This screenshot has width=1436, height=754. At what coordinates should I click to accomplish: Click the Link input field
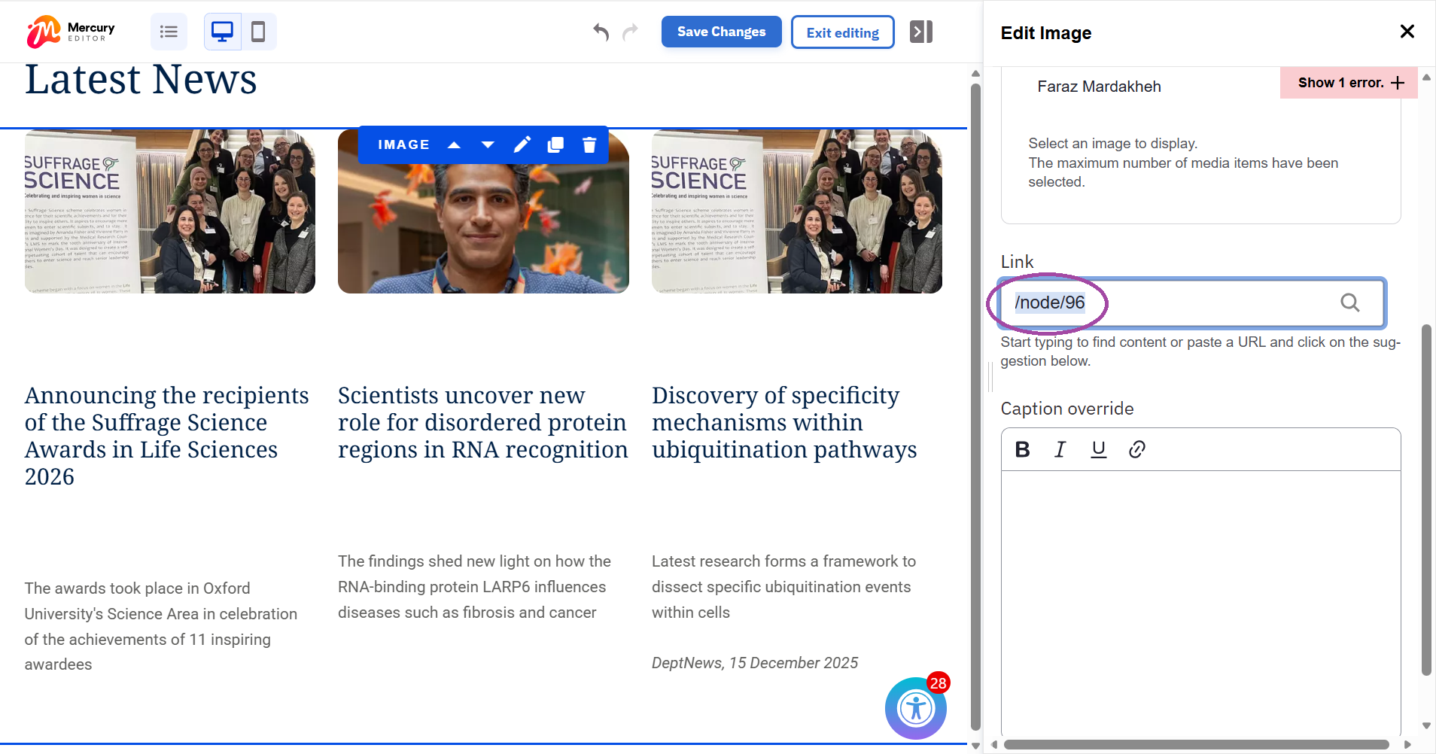(1174, 303)
